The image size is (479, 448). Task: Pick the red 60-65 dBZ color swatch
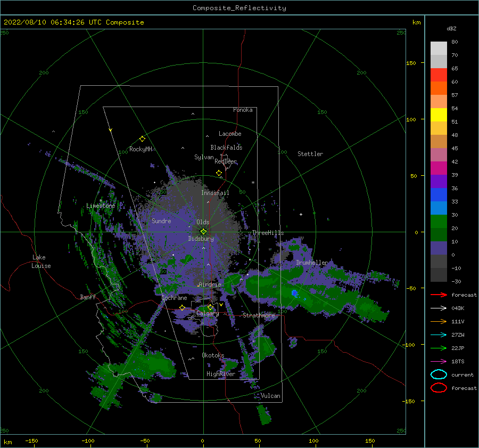[x=439, y=75]
